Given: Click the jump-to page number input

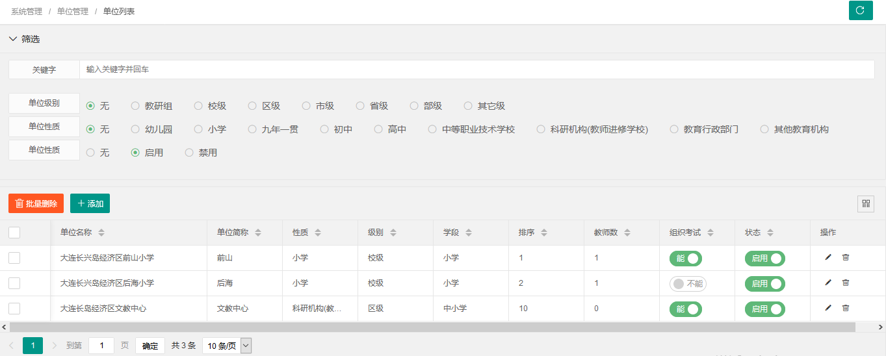Looking at the screenshot, I should pyautogui.click(x=101, y=346).
